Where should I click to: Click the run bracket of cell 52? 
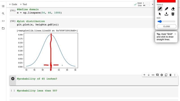coord(13,21)
